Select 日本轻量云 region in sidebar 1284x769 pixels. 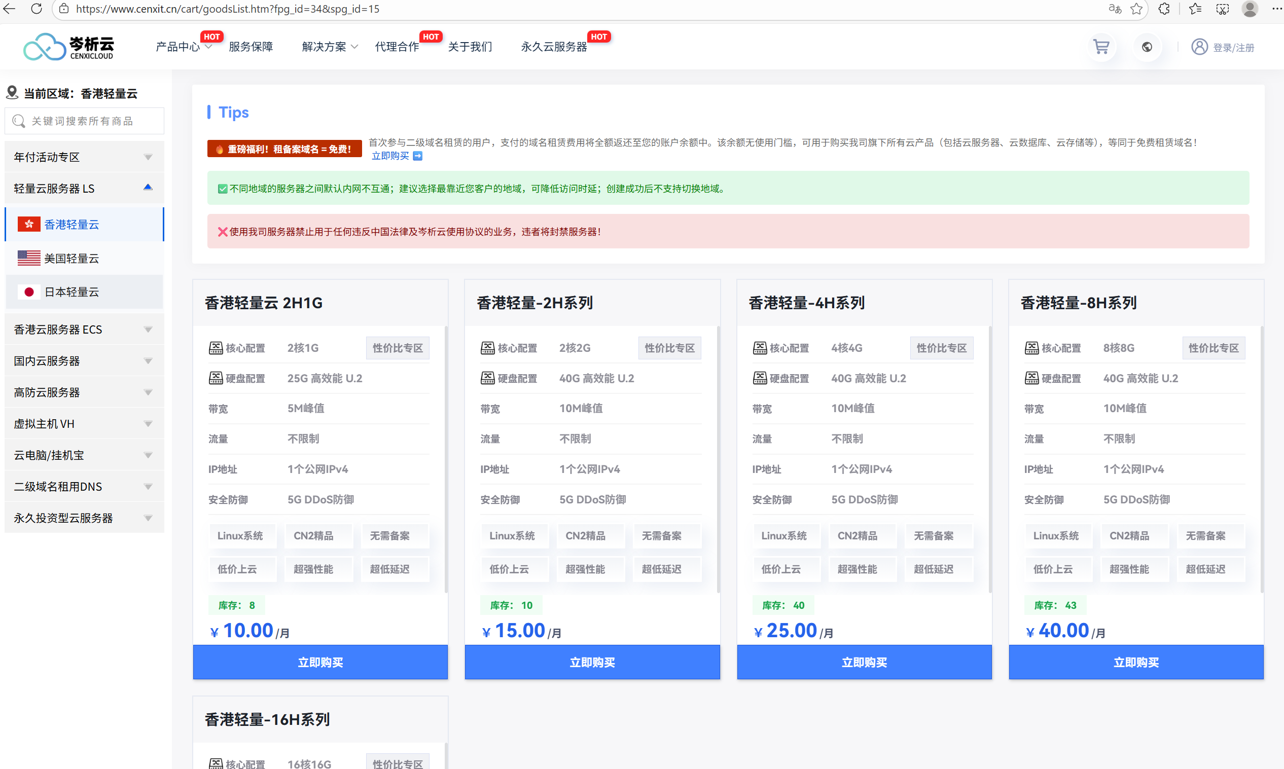(x=72, y=292)
